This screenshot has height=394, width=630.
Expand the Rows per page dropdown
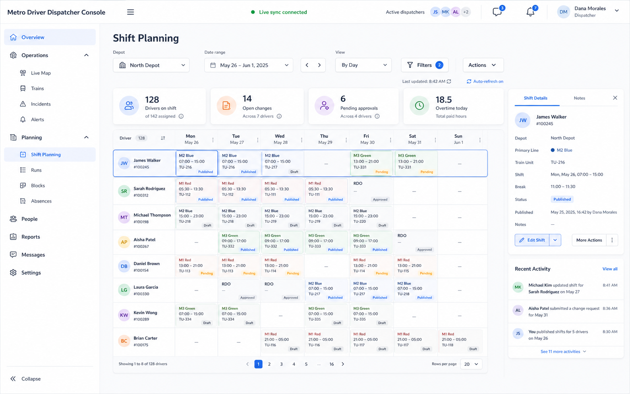[472, 364]
